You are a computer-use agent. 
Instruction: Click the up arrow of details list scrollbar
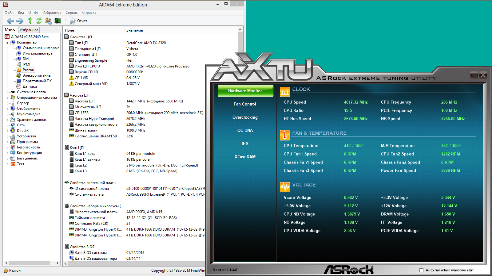click(240, 29)
